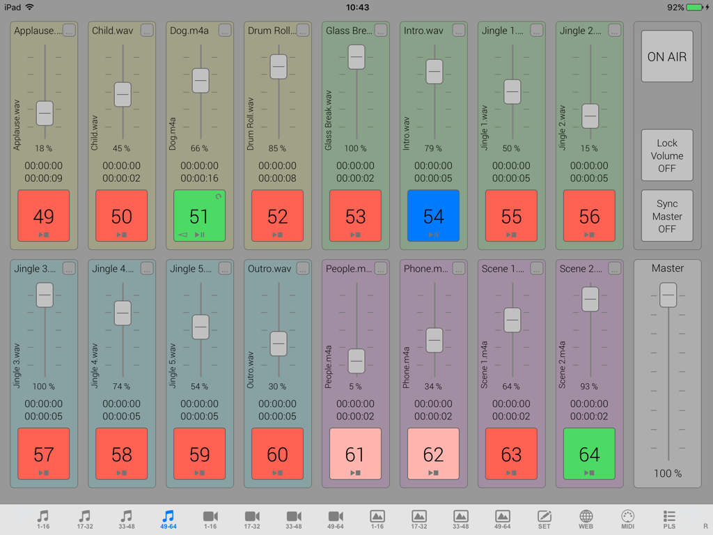Toggle the ON AIR button
This screenshot has height=535, width=713.
tap(667, 56)
